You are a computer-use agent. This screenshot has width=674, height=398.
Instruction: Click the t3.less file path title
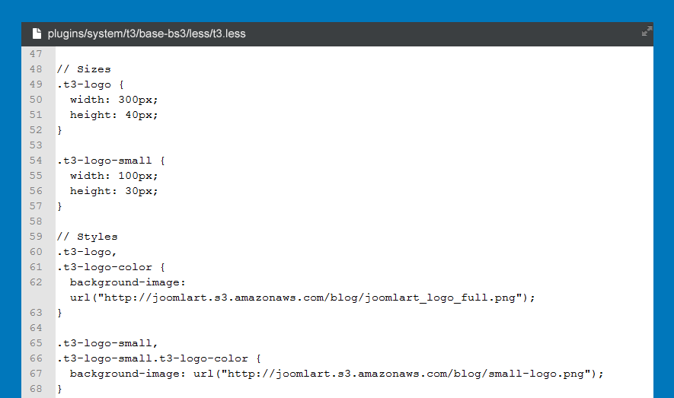146,33
